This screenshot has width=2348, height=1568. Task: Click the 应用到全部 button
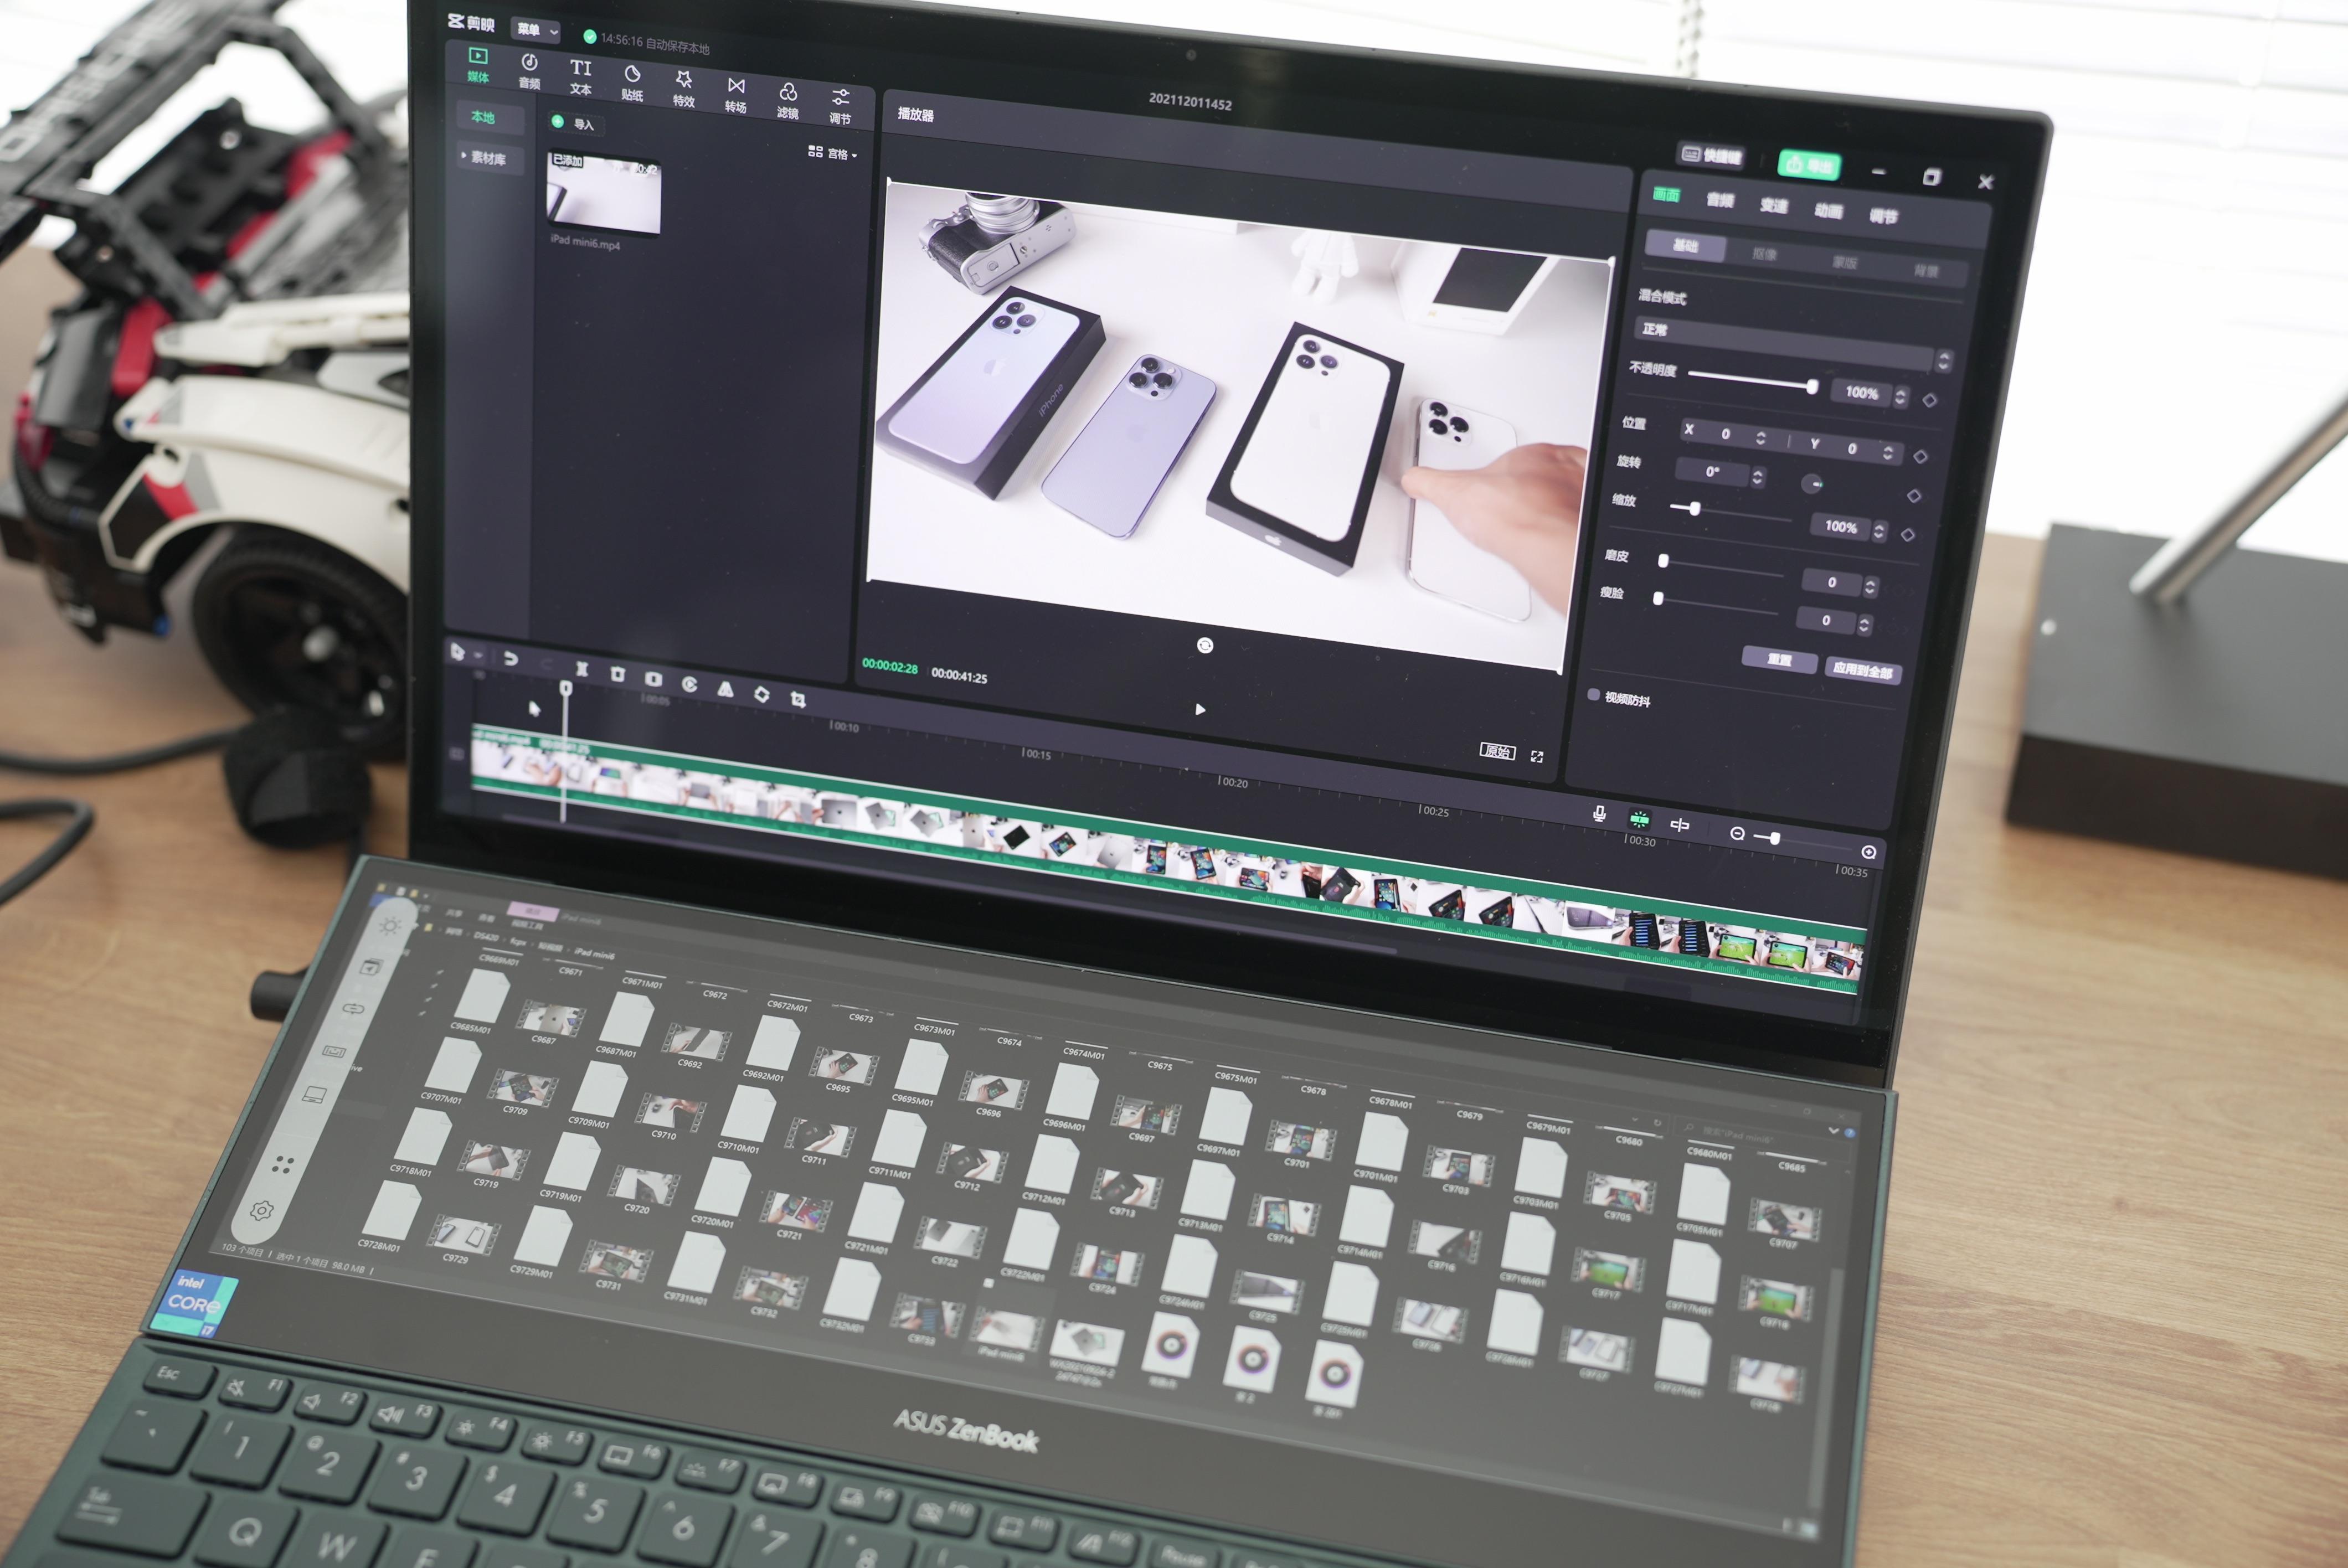[x=1861, y=669]
